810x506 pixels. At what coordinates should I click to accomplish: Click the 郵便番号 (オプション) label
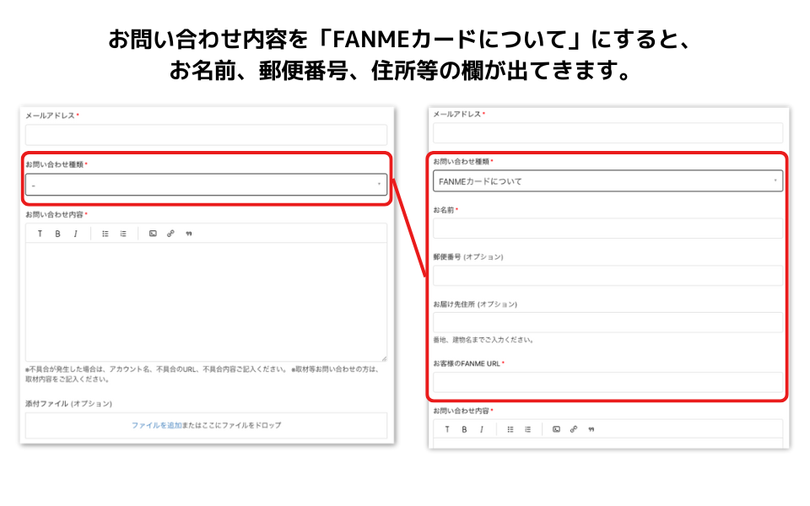tap(468, 256)
